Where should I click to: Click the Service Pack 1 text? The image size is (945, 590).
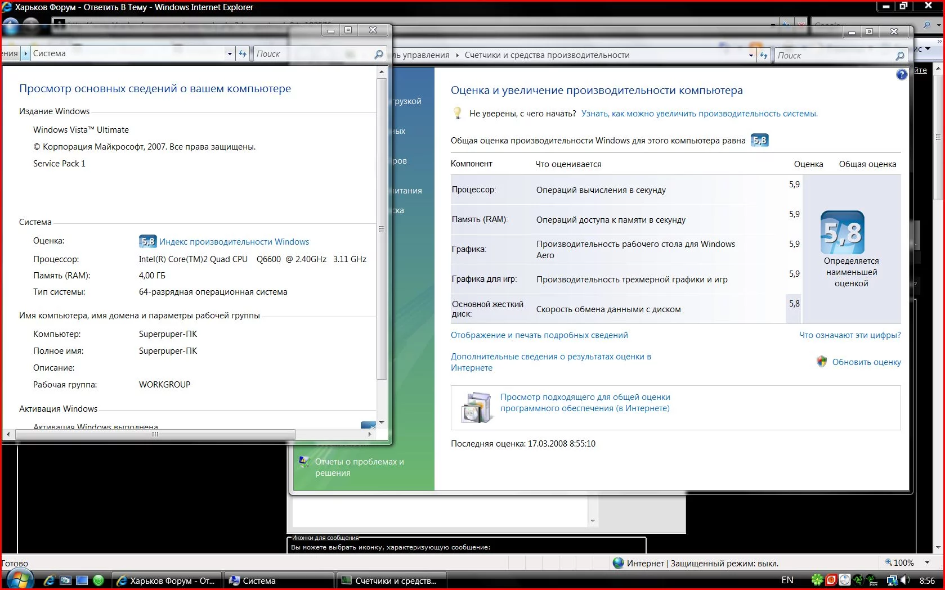point(59,164)
